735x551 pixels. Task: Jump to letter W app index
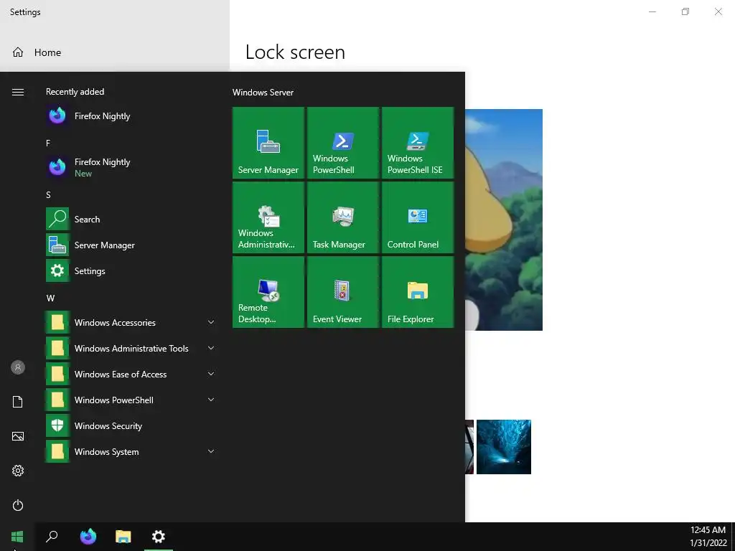[50, 298]
